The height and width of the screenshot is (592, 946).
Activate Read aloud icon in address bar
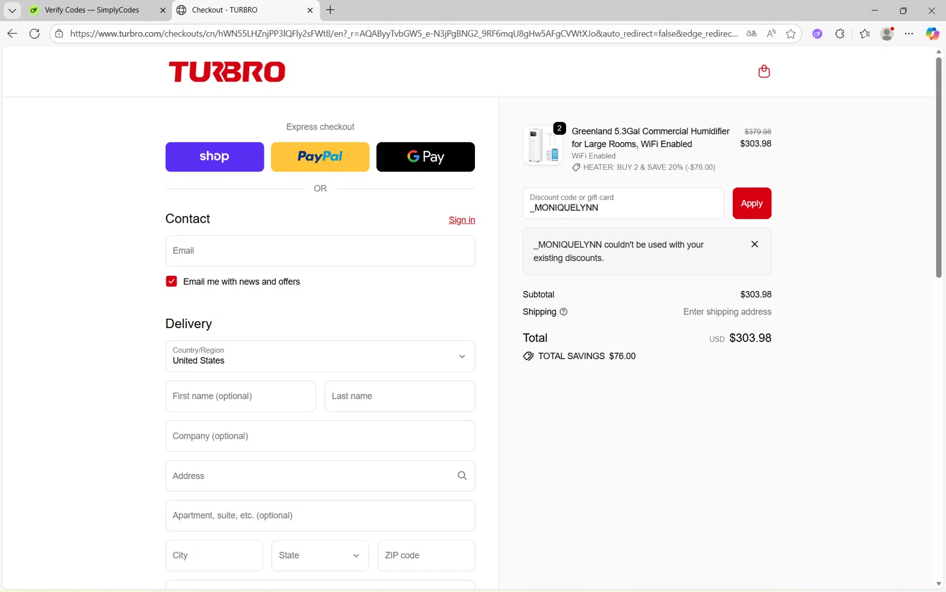pyautogui.click(x=771, y=33)
